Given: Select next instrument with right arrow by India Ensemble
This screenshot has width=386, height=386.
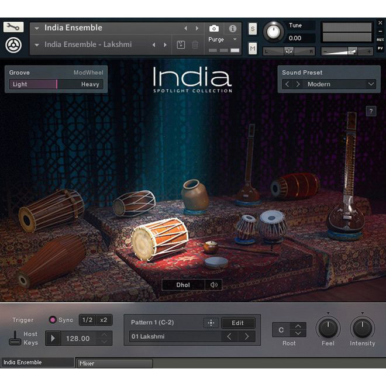Looking at the screenshot, I should click(x=197, y=29).
